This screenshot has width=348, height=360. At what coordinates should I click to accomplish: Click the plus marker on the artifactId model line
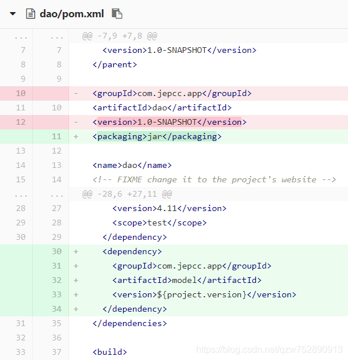click(x=76, y=280)
